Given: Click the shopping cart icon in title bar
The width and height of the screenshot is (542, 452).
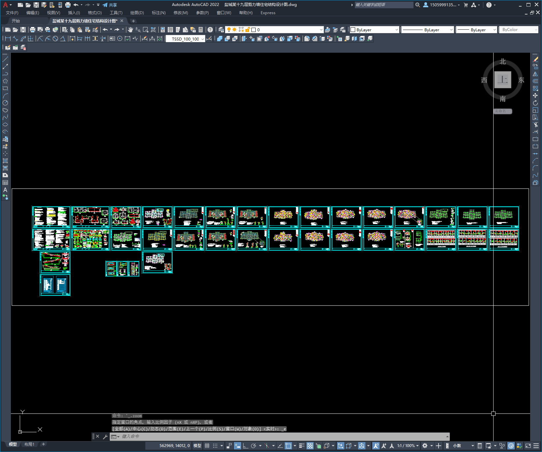Looking at the screenshot, I should [466, 5].
